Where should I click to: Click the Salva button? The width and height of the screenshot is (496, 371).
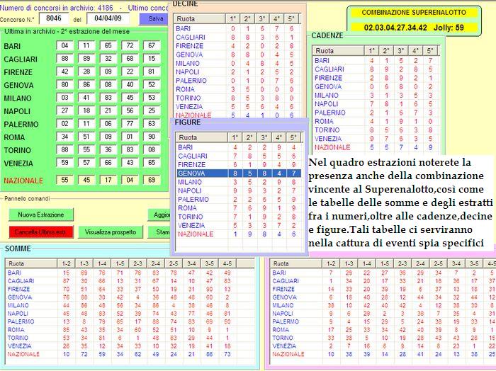(154, 18)
